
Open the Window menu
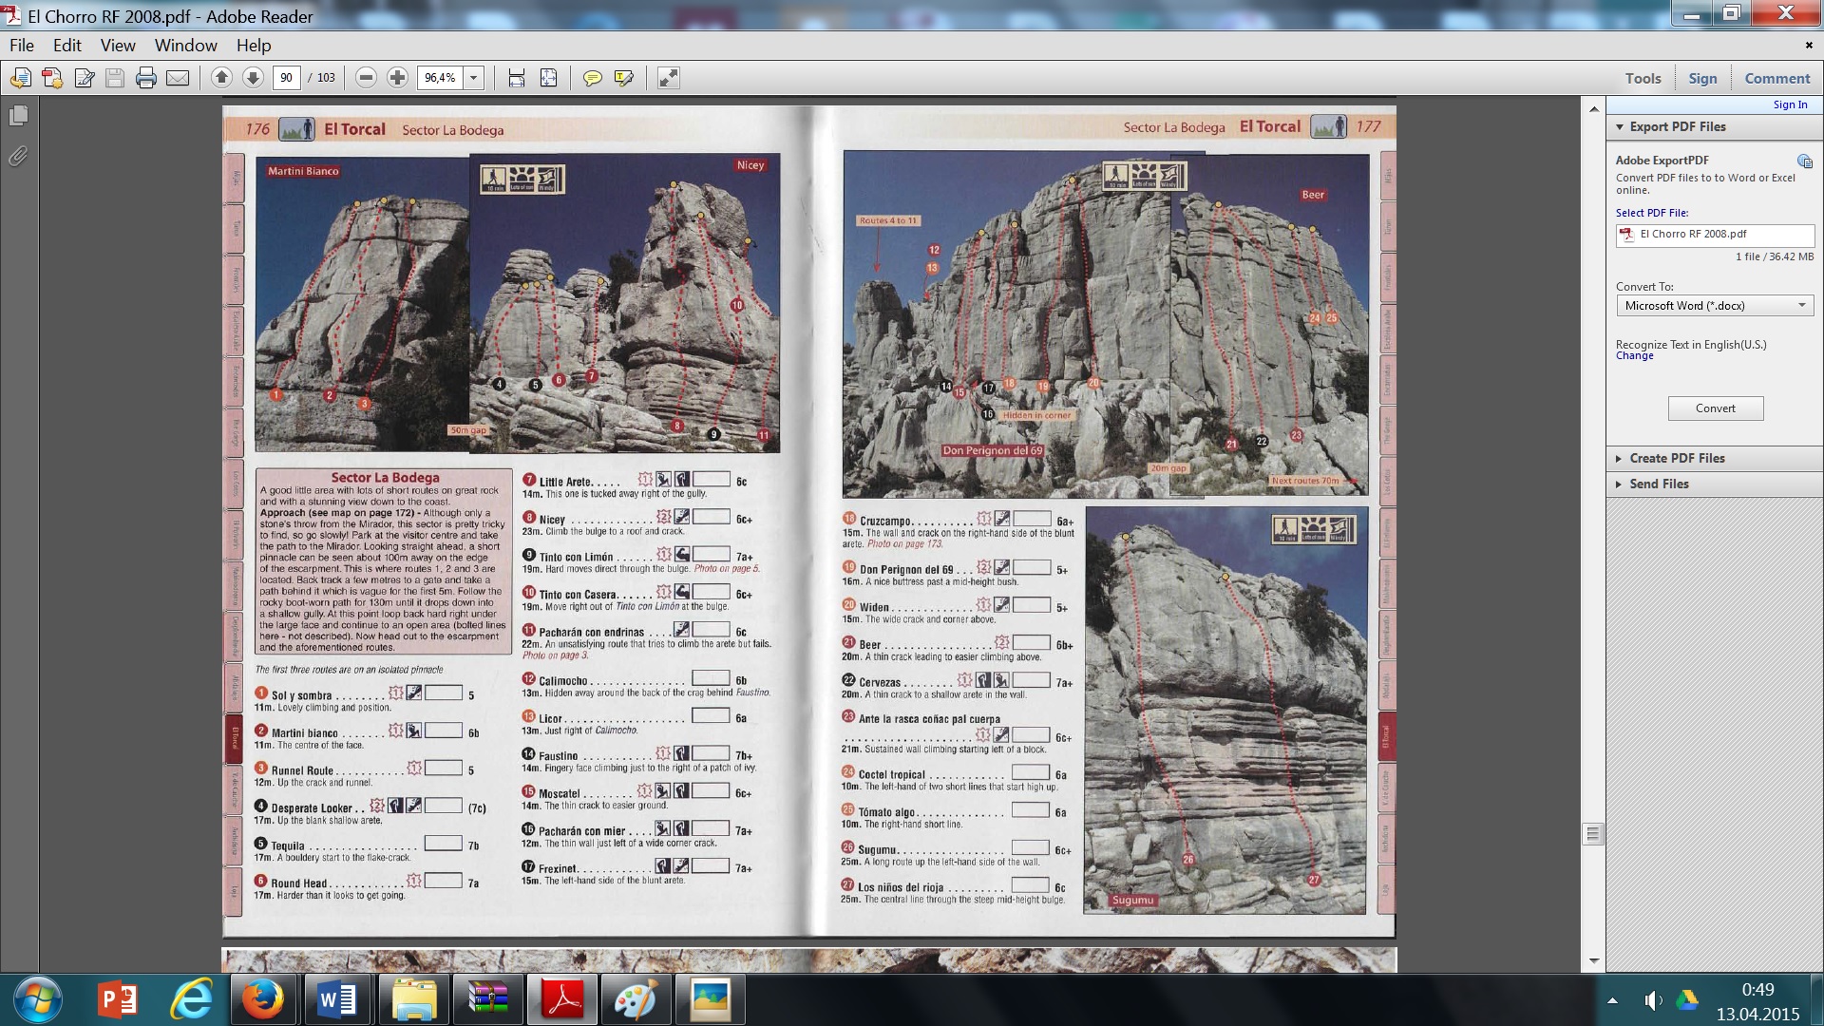pos(185,46)
